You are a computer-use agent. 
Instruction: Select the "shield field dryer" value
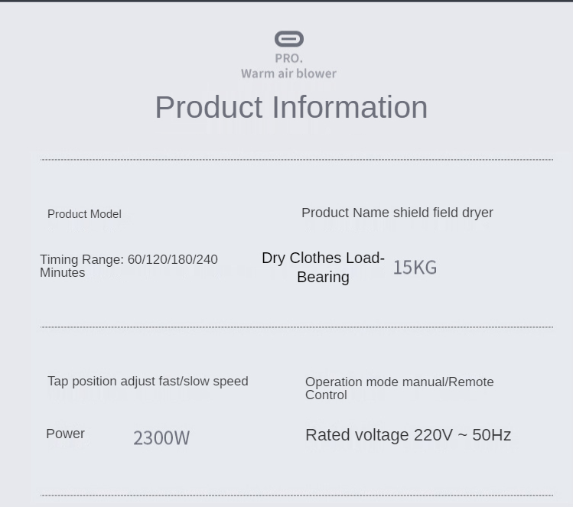click(443, 213)
